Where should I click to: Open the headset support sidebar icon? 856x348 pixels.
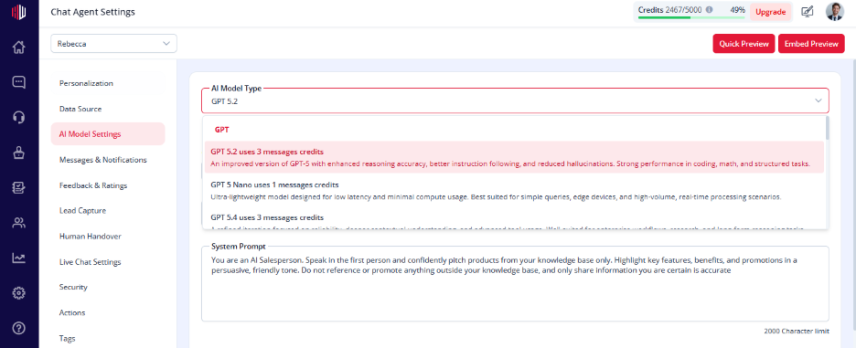coord(19,117)
